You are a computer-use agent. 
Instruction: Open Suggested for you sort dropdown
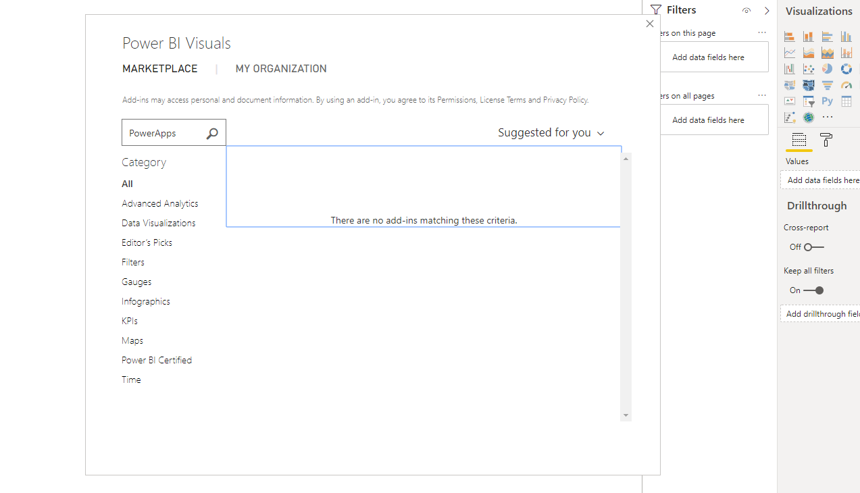coord(551,133)
